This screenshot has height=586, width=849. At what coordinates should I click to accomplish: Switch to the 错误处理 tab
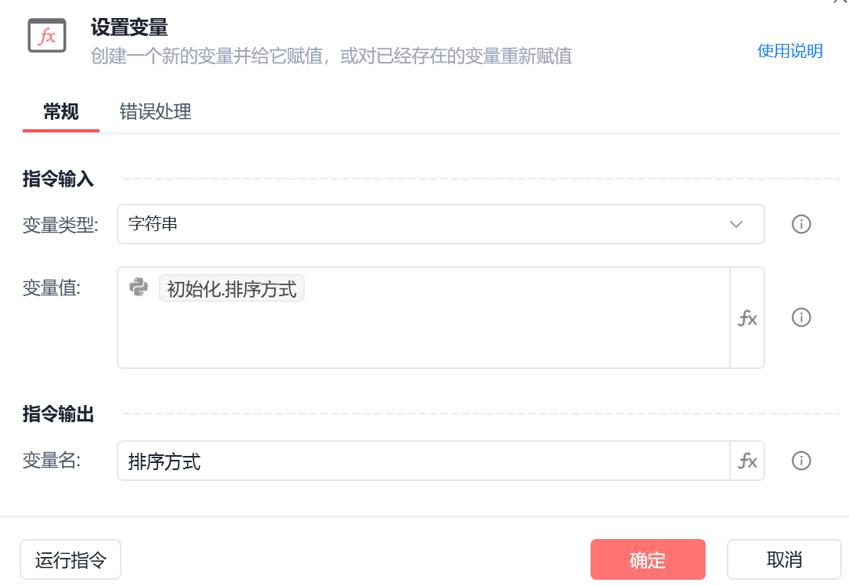155,111
